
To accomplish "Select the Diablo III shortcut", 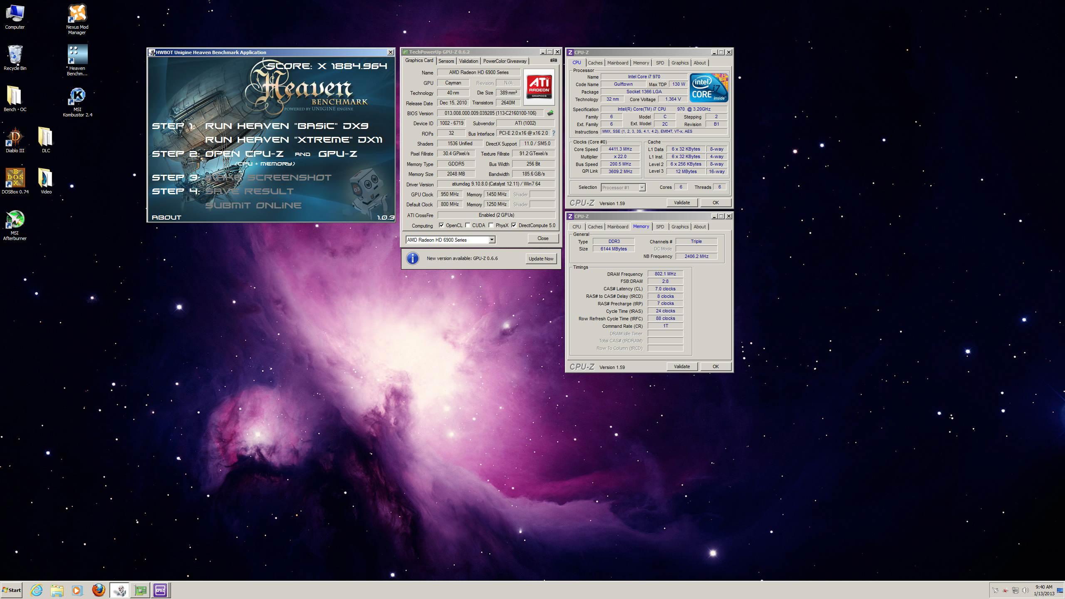I will [15, 140].
